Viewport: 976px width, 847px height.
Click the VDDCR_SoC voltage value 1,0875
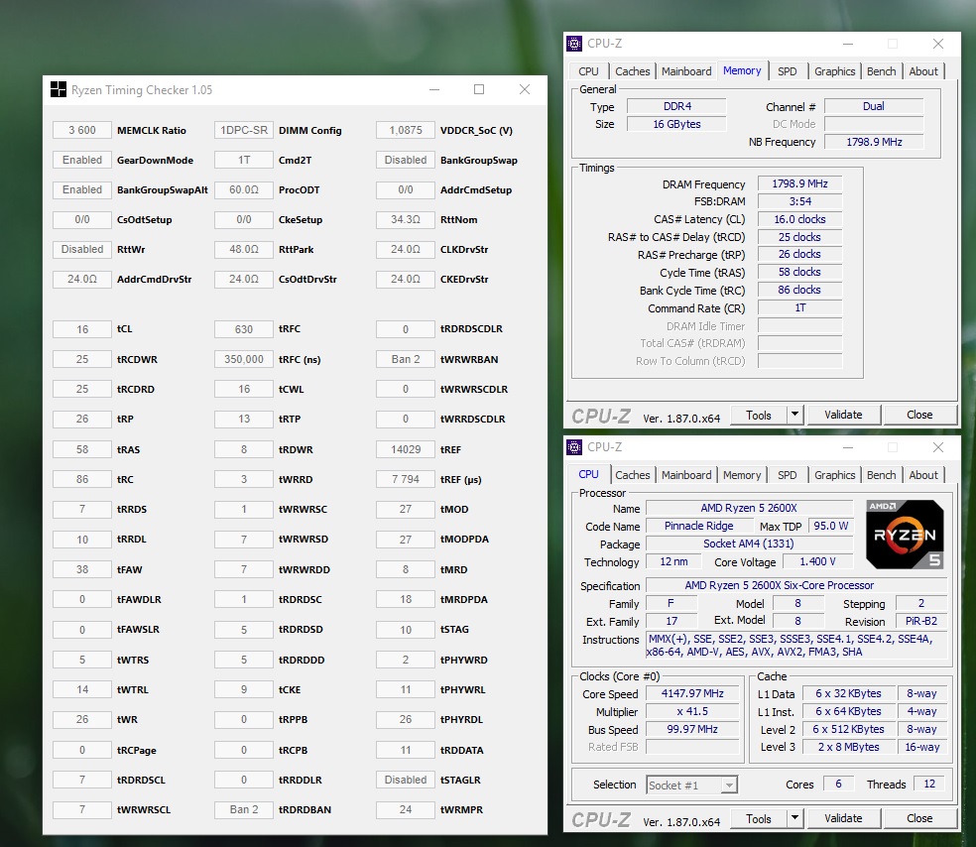pos(406,130)
